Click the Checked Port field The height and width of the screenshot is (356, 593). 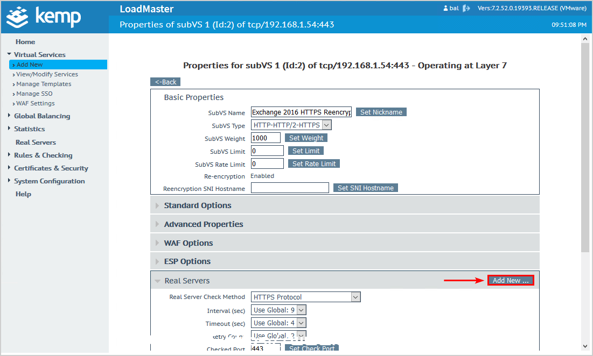[266, 347]
